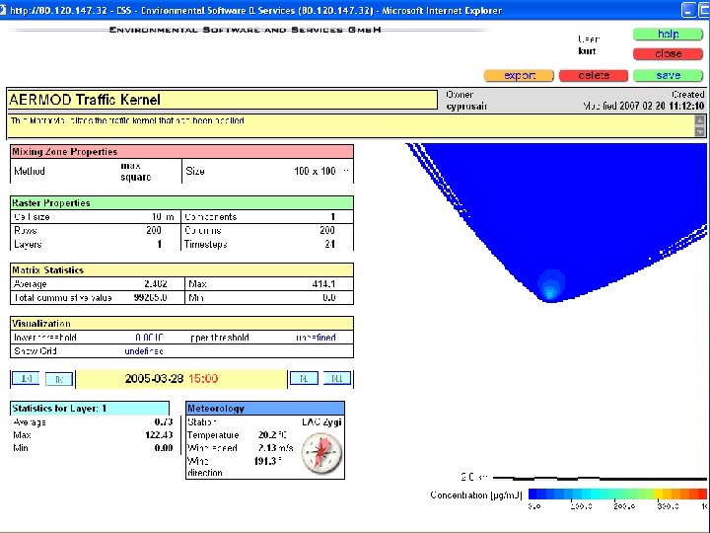Click the Internet Explorer title bar icon
Image resolution: width=710 pixels, height=533 pixels.
(x=3, y=10)
